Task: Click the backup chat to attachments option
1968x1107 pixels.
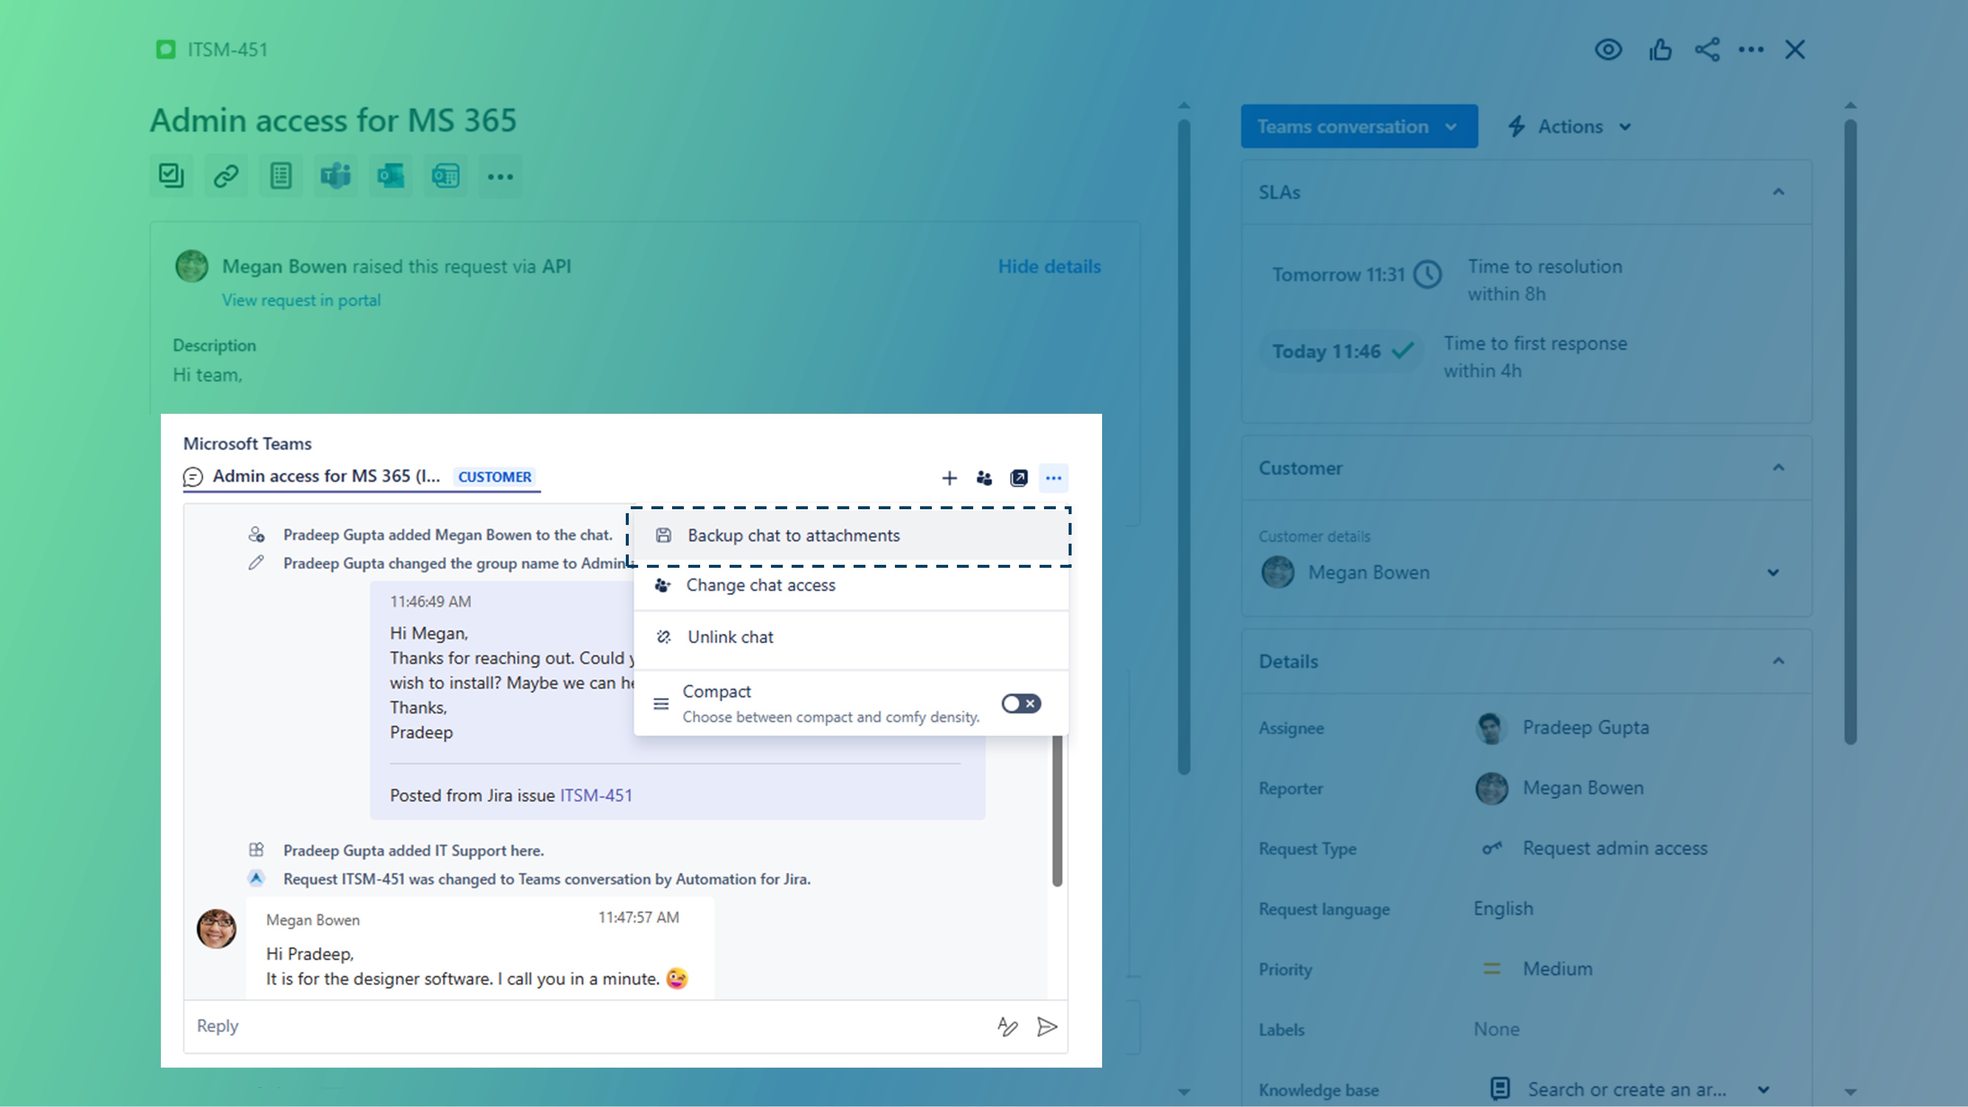Action: [x=794, y=534]
